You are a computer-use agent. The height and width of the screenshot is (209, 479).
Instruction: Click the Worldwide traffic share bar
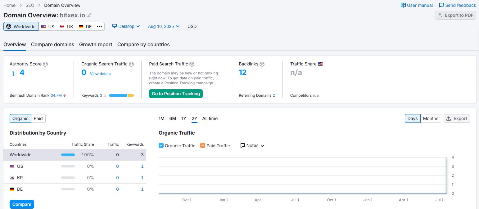pos(68,155)
